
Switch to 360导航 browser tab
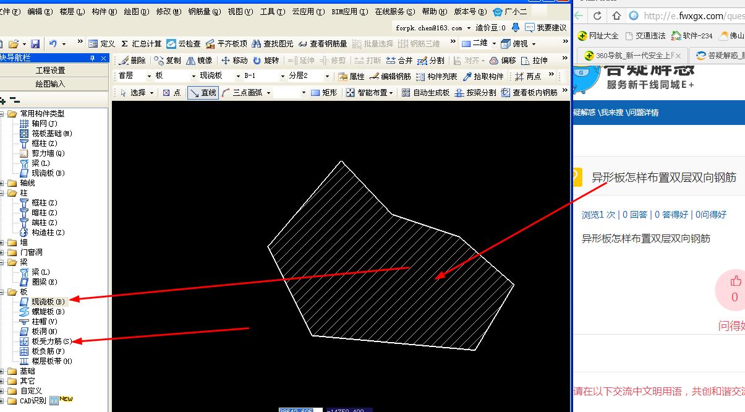(x=631, y=56)
